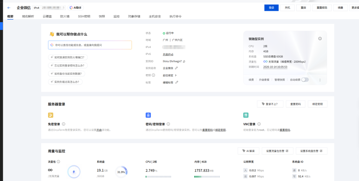The image size is (359, 181).
Task: Edit the instance name with pencil icon
Action: click(176, 68)
